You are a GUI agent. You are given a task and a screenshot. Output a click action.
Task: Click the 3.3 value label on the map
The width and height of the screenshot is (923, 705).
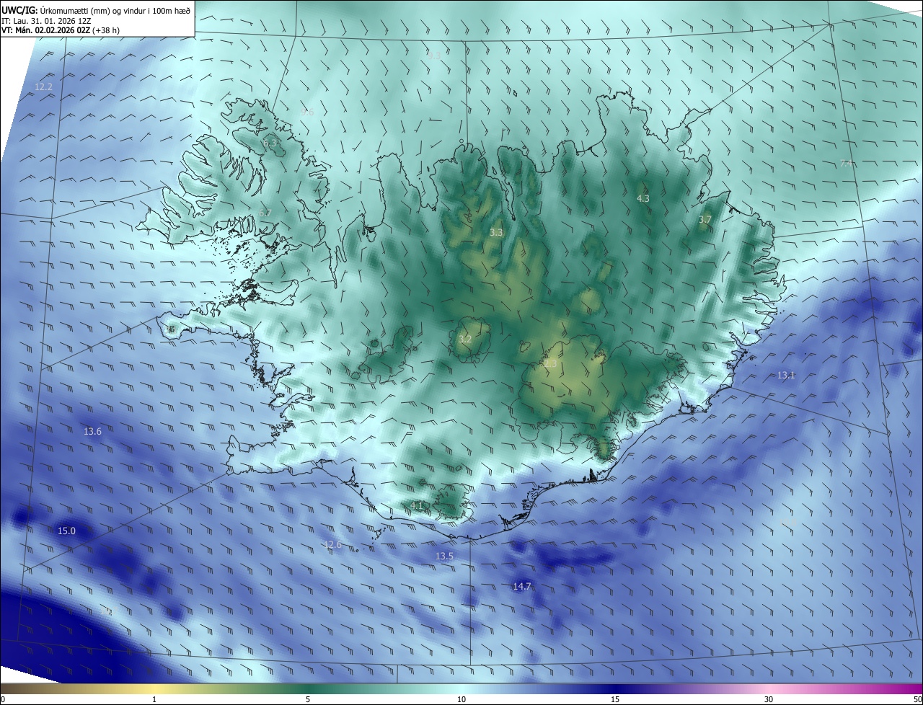(496, 233)
